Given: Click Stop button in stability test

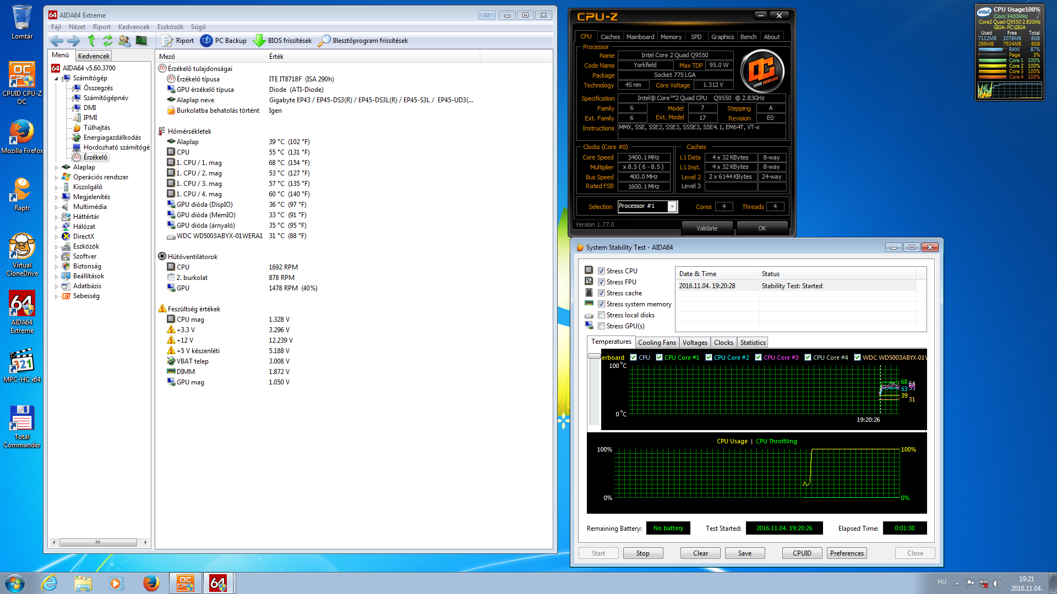Looking at the screenshot, I should pyautogui.click(x=643, y=553).
